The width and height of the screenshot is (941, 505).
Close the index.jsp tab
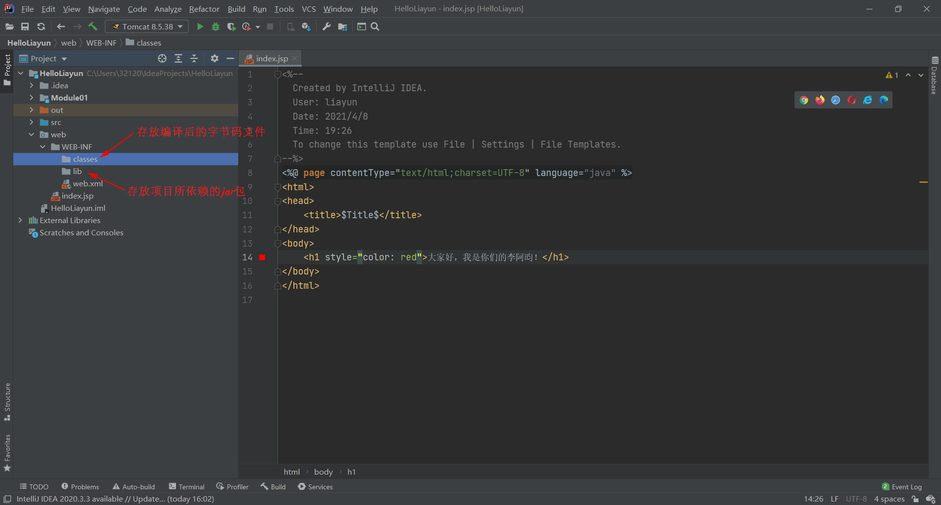coord(295,58)
